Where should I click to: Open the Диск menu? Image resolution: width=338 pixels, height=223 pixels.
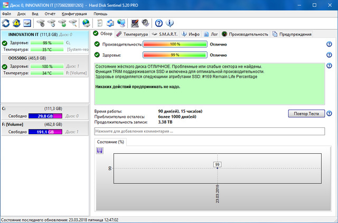pyautogui.click(x=21, y=13)
